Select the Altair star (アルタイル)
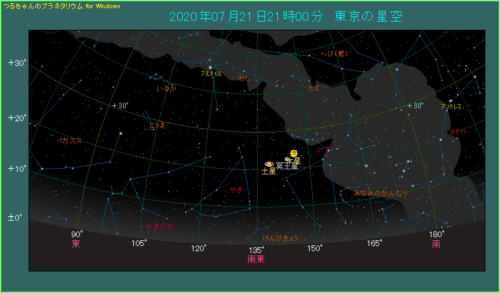The image size is (500, 293). pyautogui.click(x=210, y=67)
